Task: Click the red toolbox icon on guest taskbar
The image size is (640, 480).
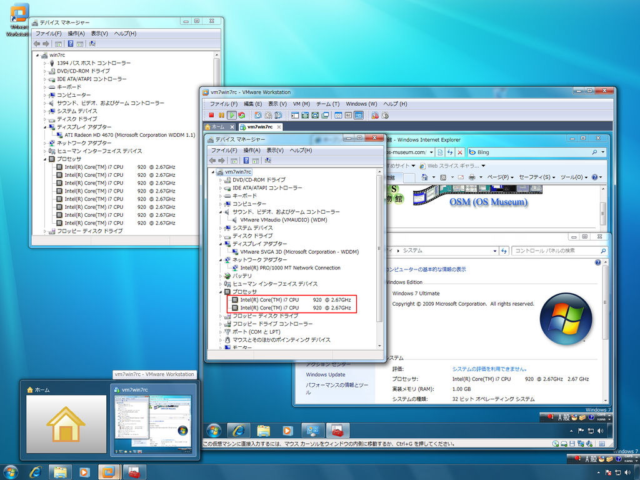Action: pos(337,431)
